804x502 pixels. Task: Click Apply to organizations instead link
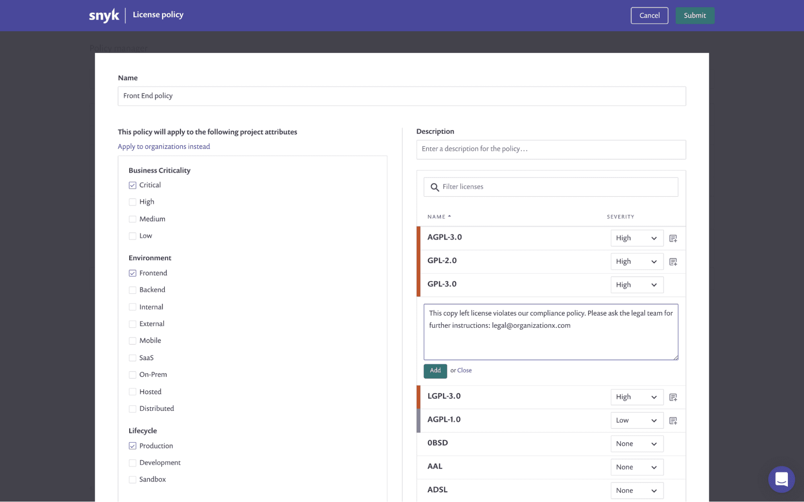pos(164,147)
